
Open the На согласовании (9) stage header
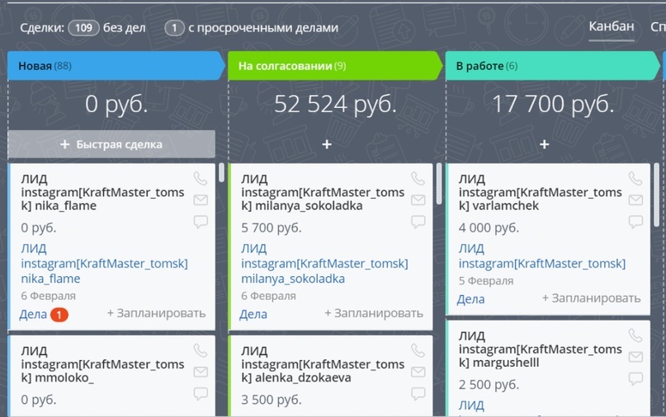(x=335, y=66)
